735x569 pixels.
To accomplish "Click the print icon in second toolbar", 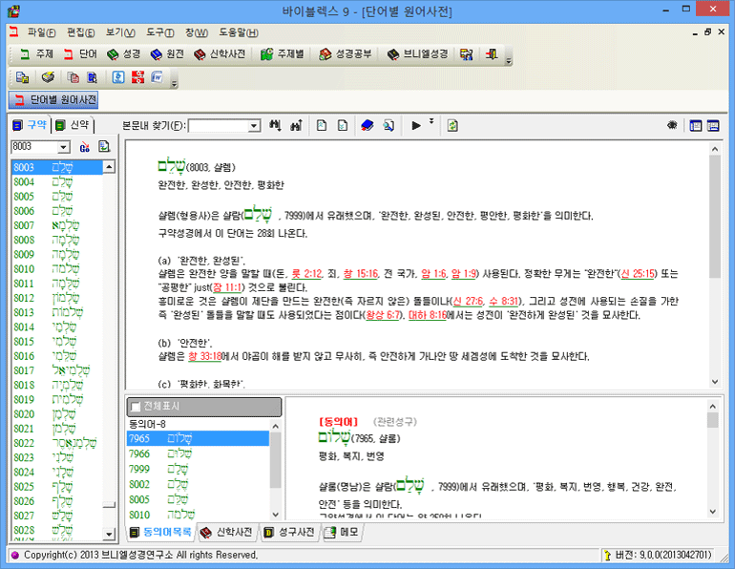I will tap(48, 77).
